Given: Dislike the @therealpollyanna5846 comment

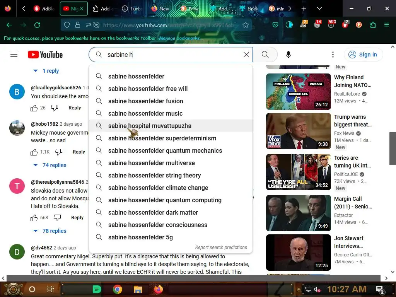Looking at the screenshot, I should (x=57, y=217).
